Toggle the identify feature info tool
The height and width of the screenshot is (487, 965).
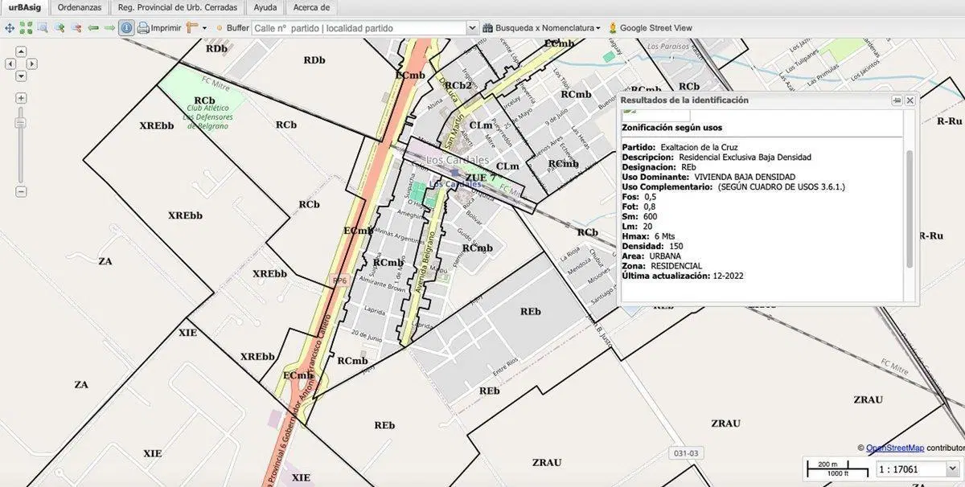pyautogui.click(x=126, y=27)
